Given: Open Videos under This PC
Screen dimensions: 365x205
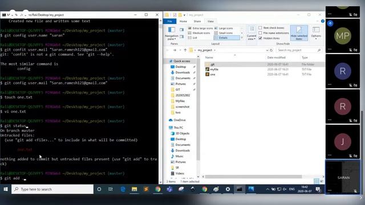Looking at the screenshot, I should (x=180, y=173).
